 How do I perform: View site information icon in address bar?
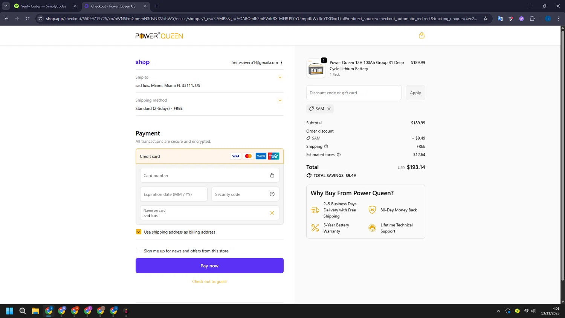(40, 18)
